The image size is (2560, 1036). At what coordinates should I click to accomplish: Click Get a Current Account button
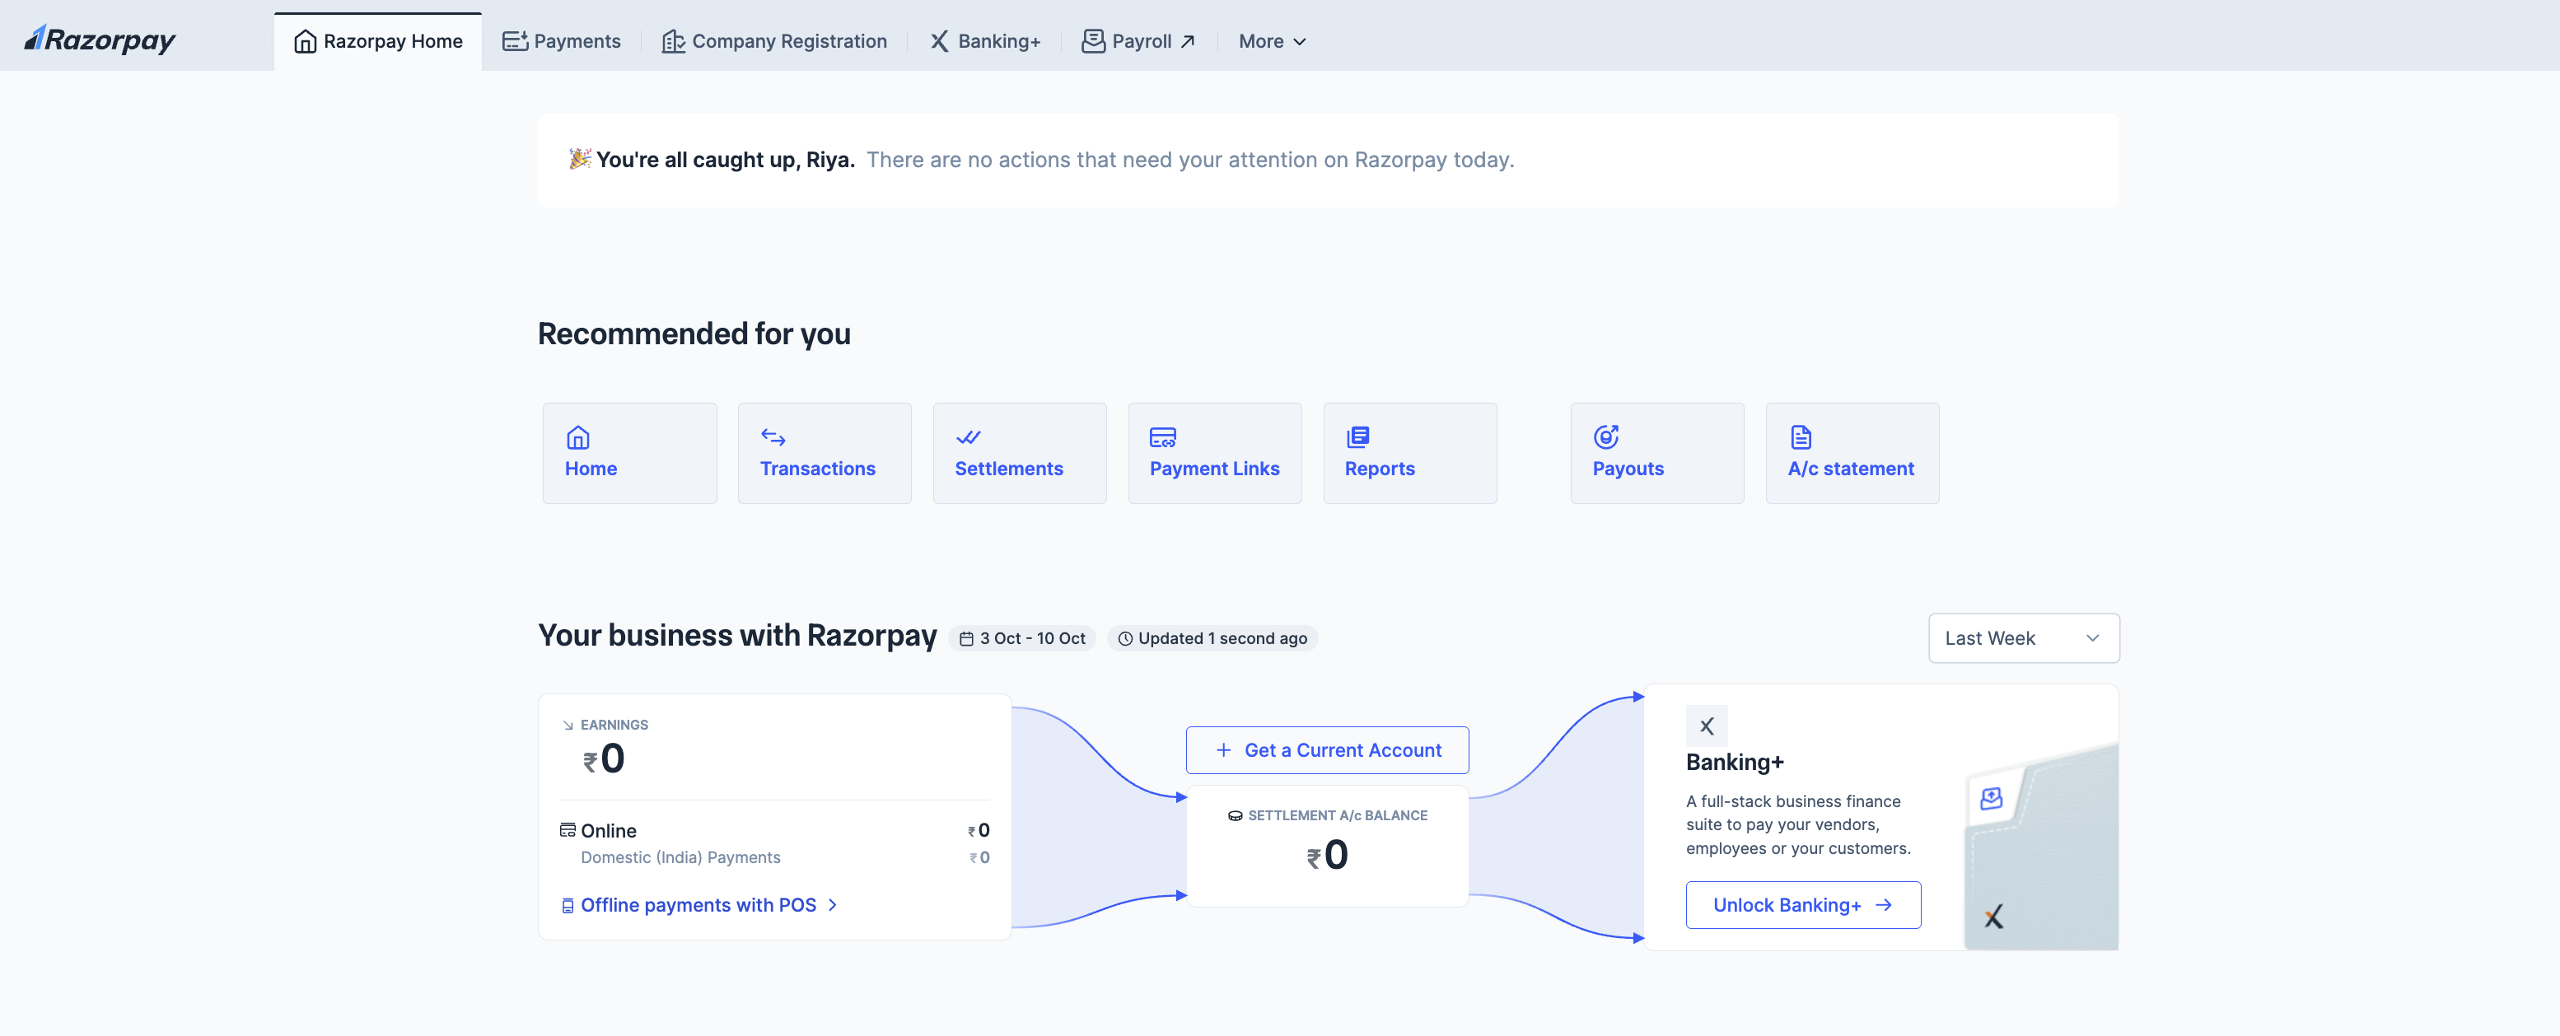1326,750
